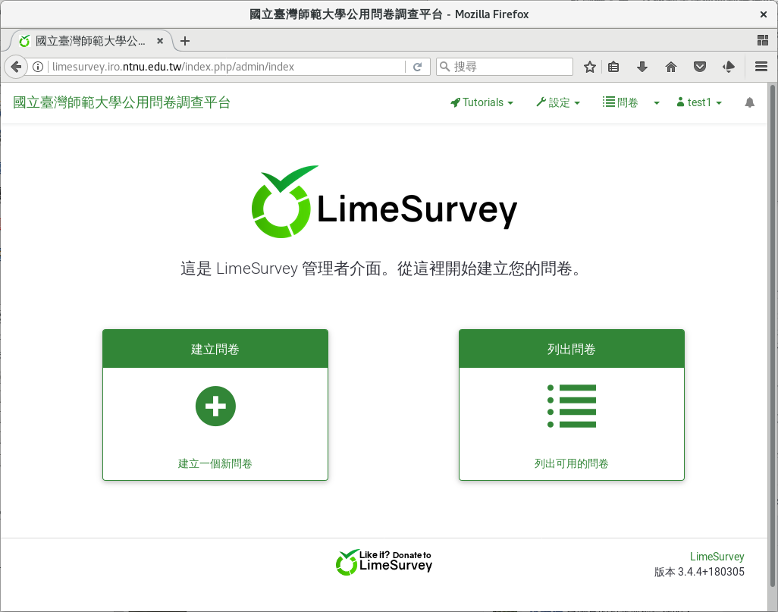Viewport: 778px width, 612px height.
Task: Open a new tab with the plus button
Action: (185, 41)
